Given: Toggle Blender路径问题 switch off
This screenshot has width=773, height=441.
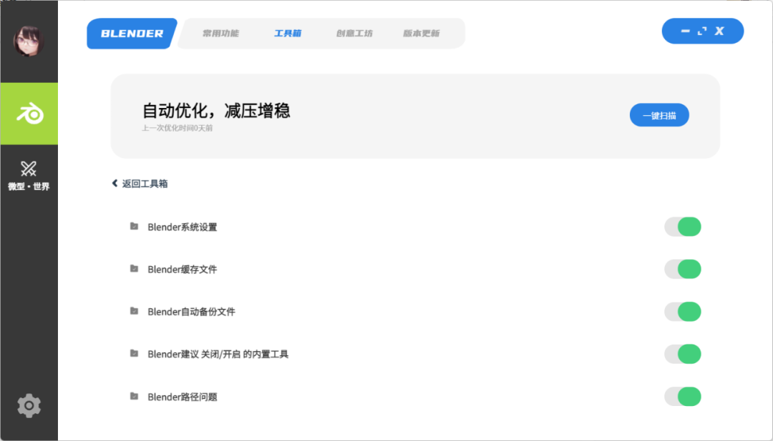Looking at the screenshot, I should coord(683,397).
